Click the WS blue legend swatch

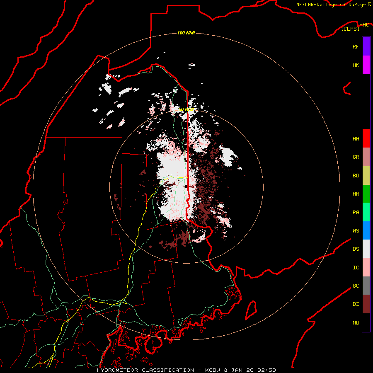click(x=366, y=230)
